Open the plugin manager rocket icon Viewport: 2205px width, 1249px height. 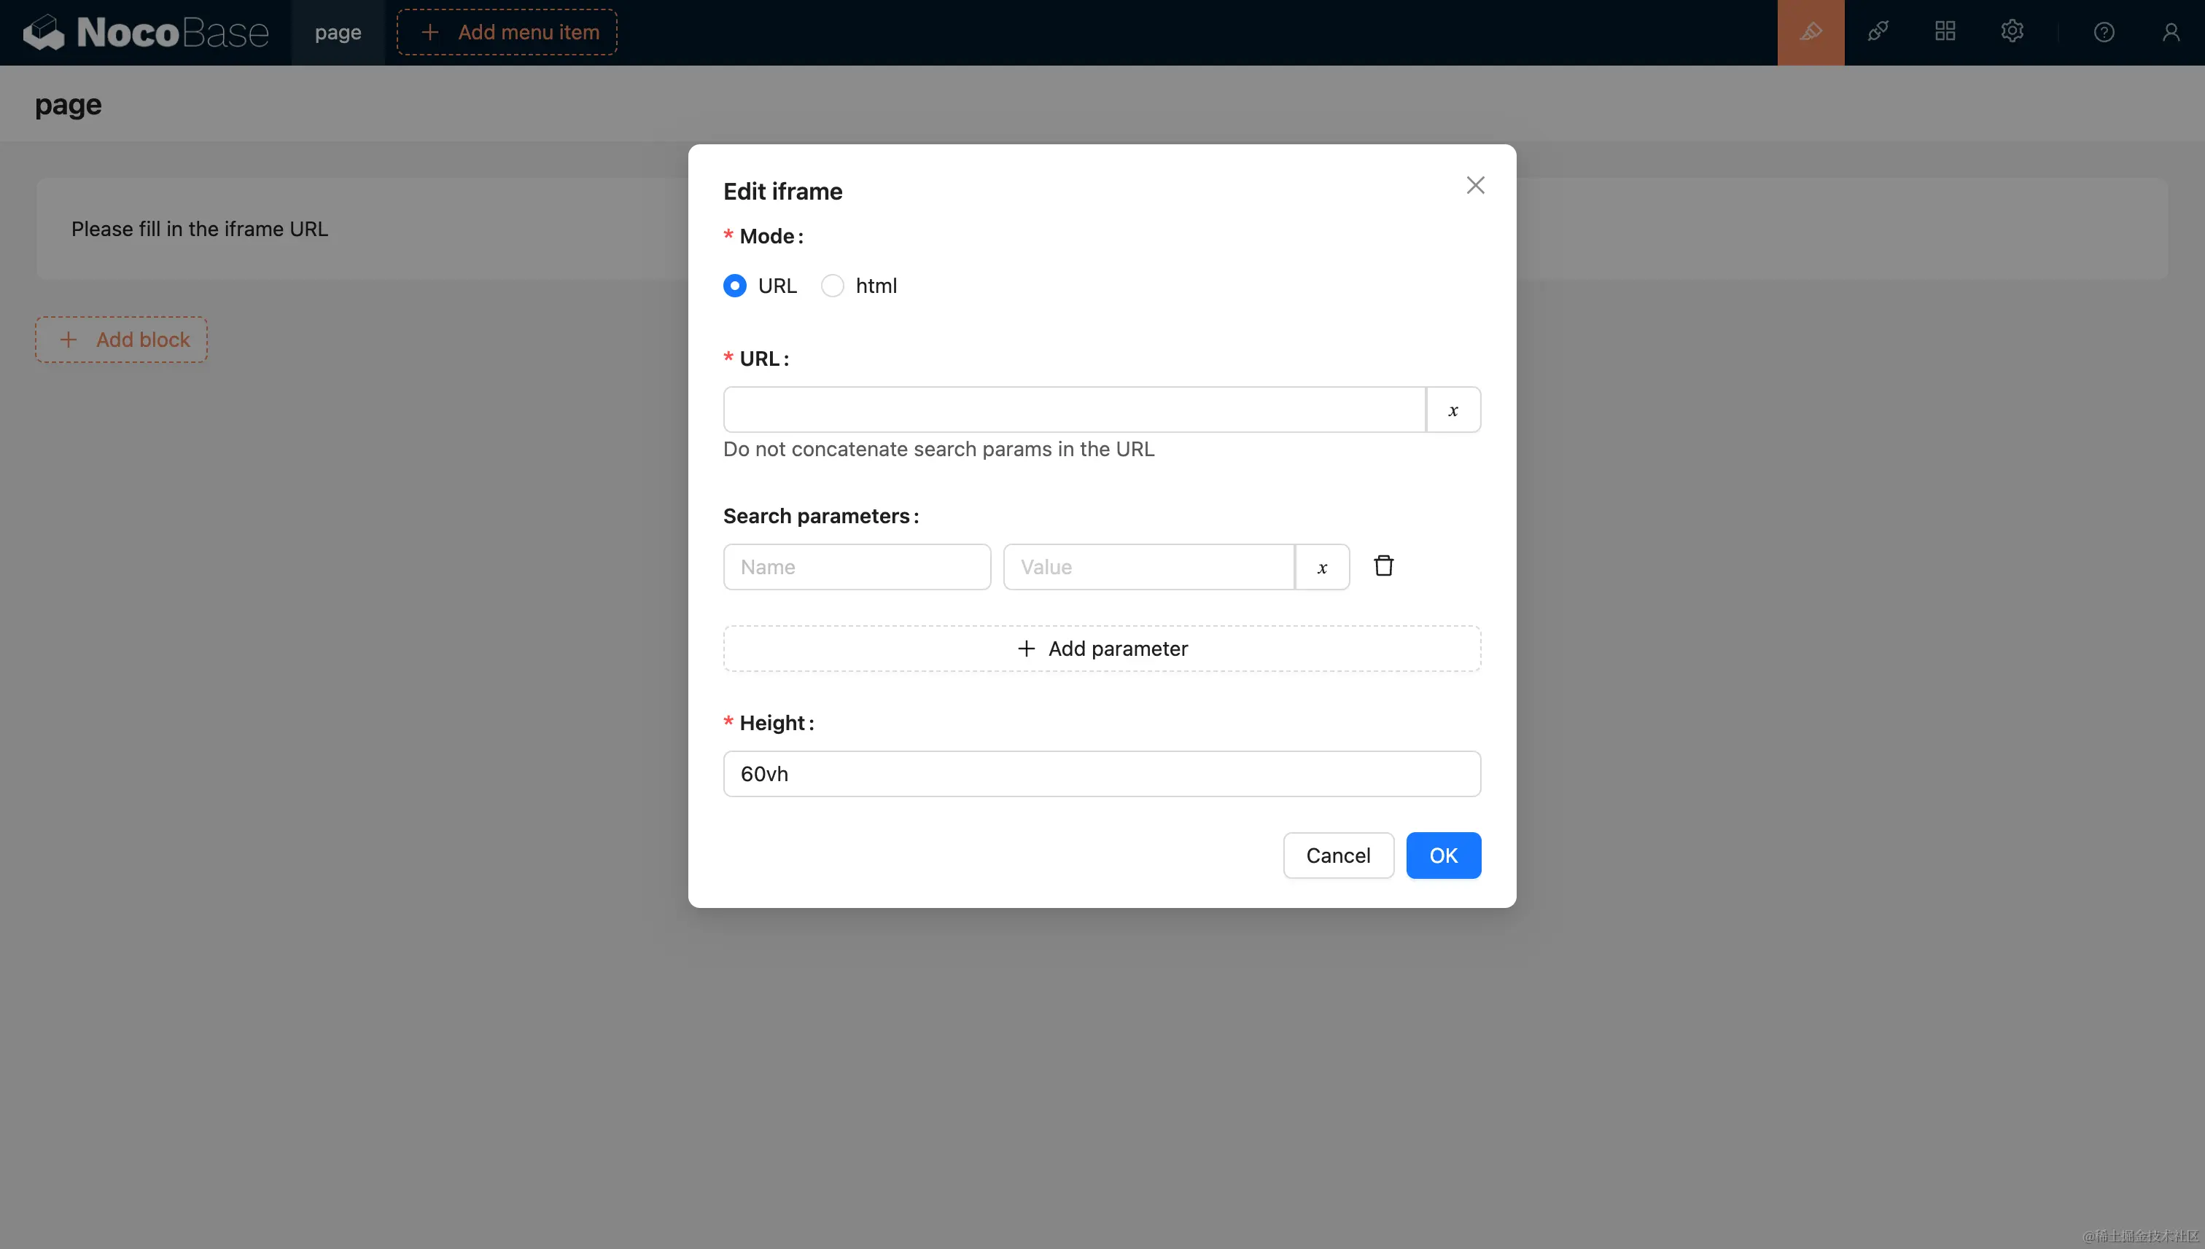point(1877,32)
